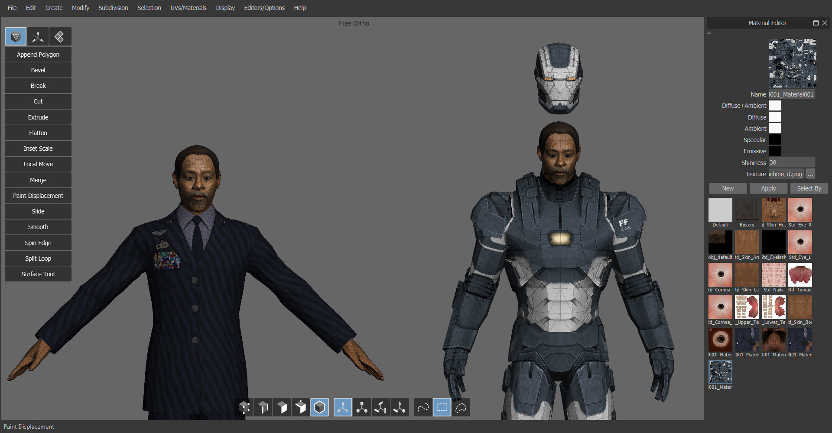Maximize the Material Editor panel
The height and width of the screenshot is (433, 832).
[x=816, y=23]
